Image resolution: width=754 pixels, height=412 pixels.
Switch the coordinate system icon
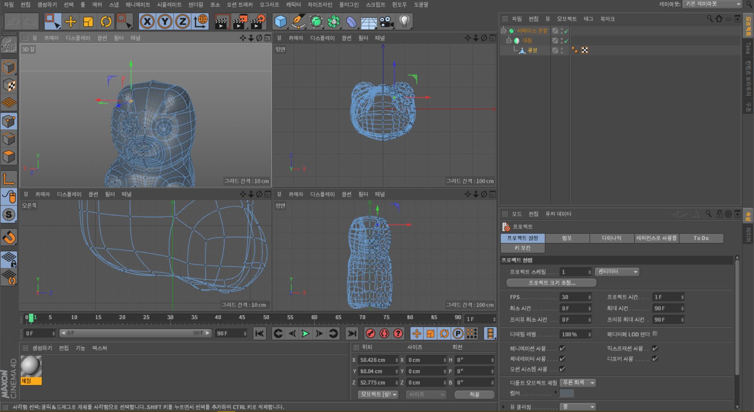tap(201, 21)
